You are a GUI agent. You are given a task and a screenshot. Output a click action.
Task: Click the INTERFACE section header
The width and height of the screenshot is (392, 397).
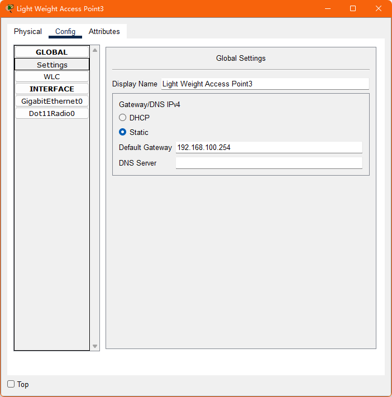pos(52,89)
